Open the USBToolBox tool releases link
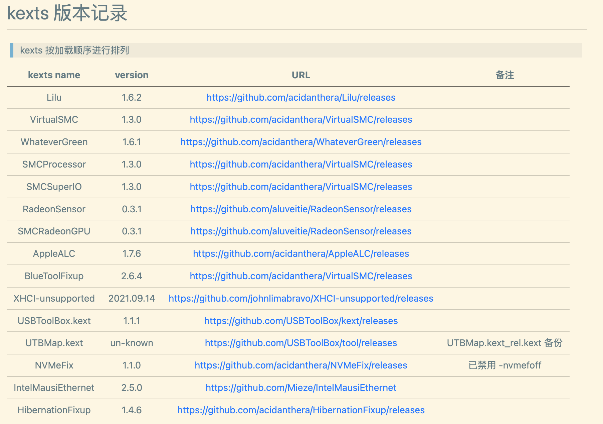 pos(301,343)
